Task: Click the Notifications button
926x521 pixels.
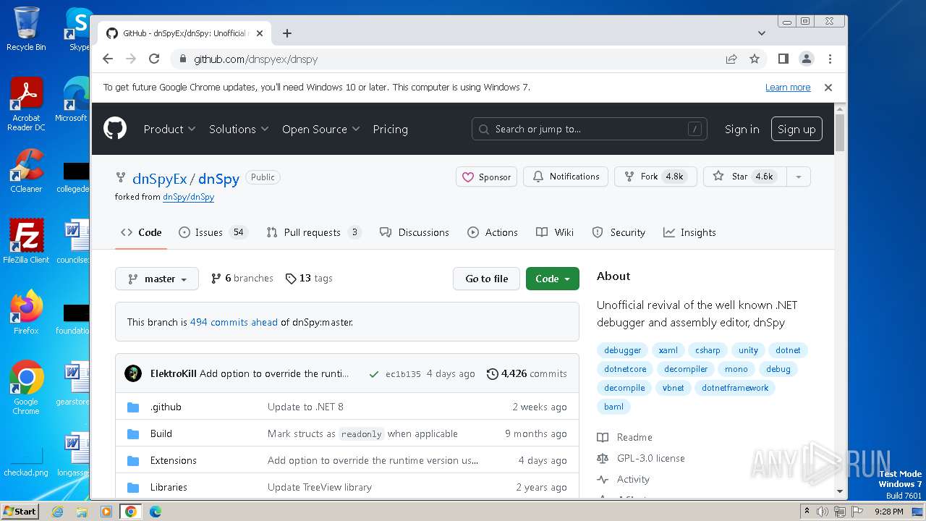Action: [566, 177]
